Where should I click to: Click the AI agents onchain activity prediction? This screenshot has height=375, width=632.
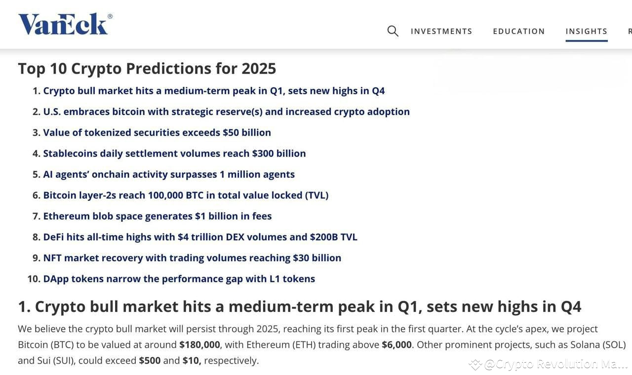pyautogui.click(x=169, y=174)
